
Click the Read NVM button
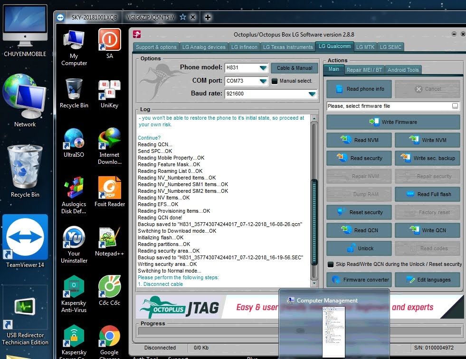(359, 140)
